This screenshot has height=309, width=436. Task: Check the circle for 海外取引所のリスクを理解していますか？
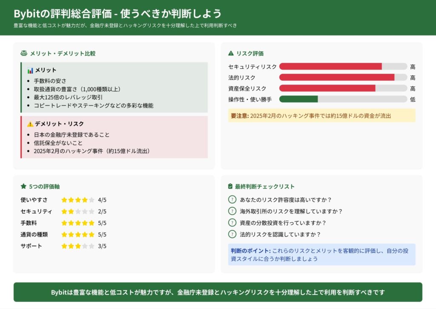232,211
